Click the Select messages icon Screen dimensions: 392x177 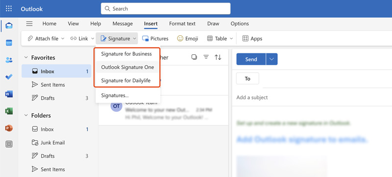click(x=194, y=57)
